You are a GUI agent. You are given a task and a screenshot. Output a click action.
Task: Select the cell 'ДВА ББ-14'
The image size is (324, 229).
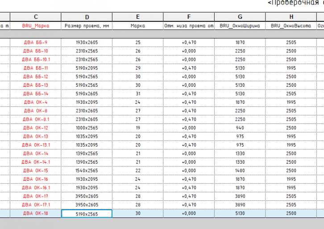36,94
